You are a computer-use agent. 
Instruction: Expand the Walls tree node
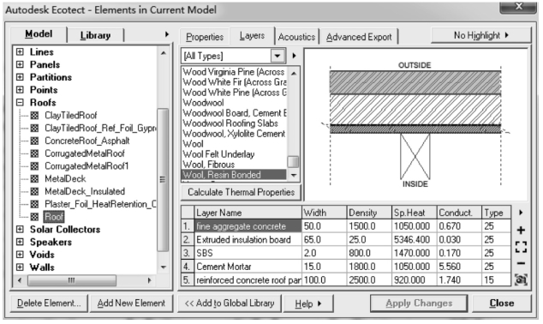point(20,267)
